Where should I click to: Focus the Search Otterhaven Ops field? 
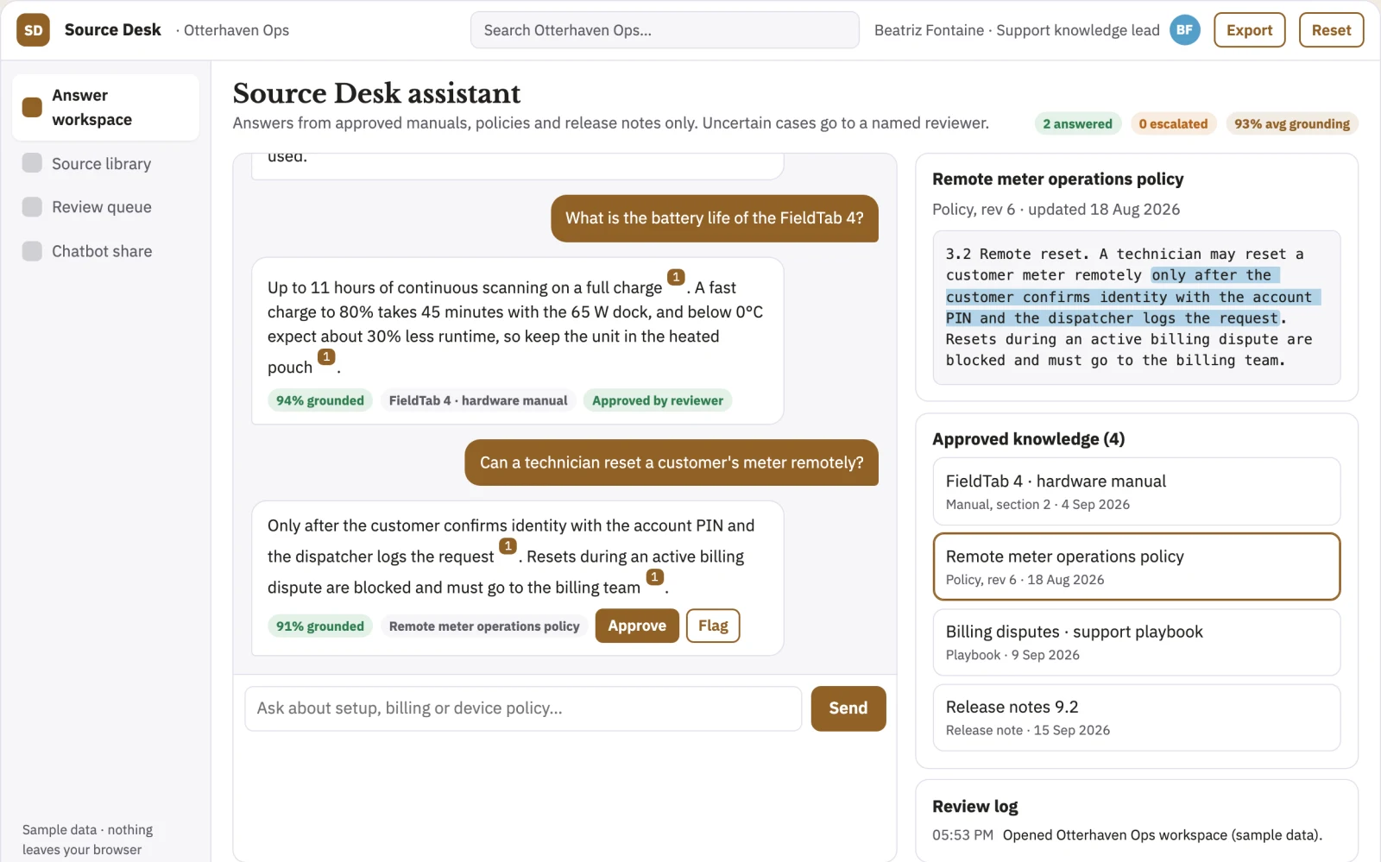point(665,30)
